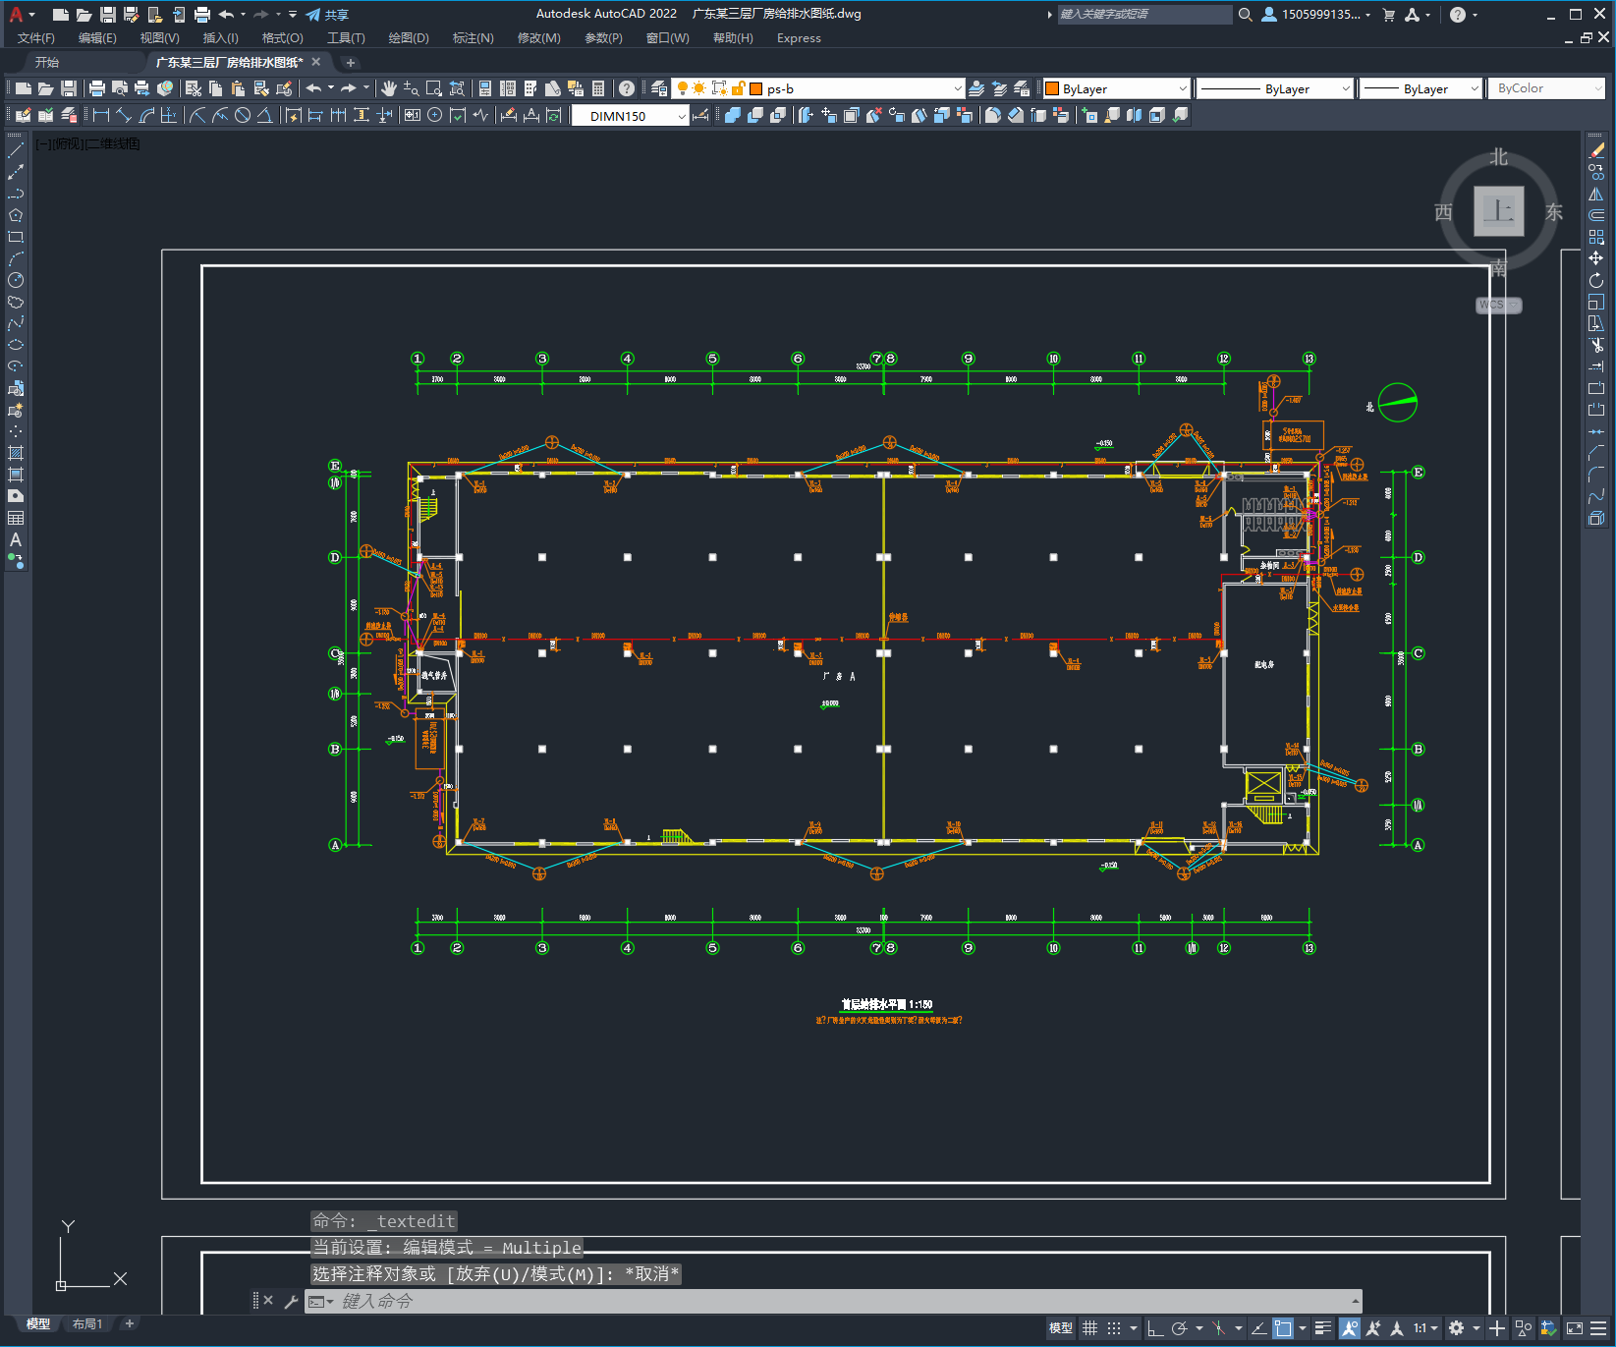Expand the ps-b layer dropdown
Image resolution: width=1616 pixels, height=1347 pixels.
(957, 88)
